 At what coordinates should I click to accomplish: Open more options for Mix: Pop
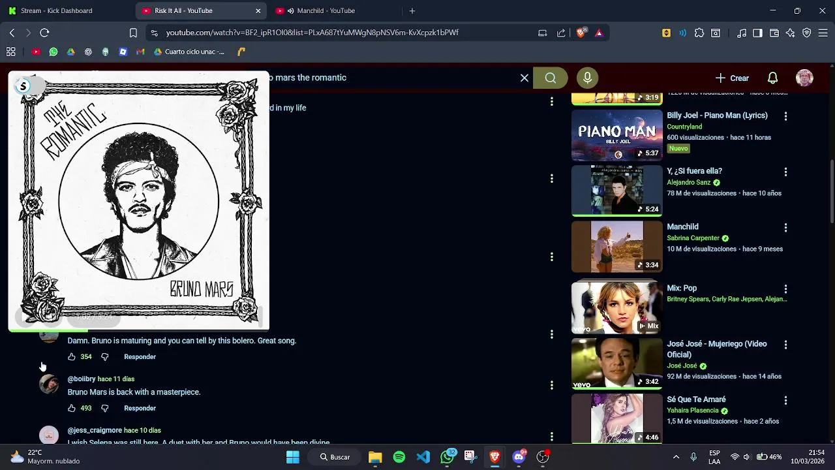tap(785, 289)
